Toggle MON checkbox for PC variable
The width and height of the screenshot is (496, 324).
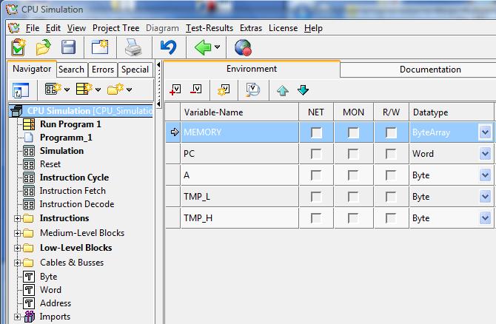pyautogui.click(x=353, y=155)
